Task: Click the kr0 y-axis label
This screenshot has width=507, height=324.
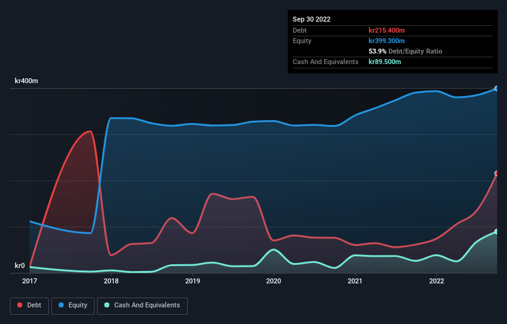Action: pos(20,265)
